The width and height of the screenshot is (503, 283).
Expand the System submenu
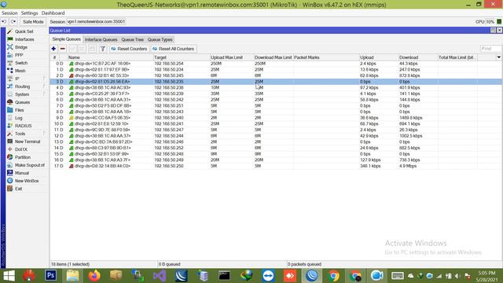click(x=44, y=94)
